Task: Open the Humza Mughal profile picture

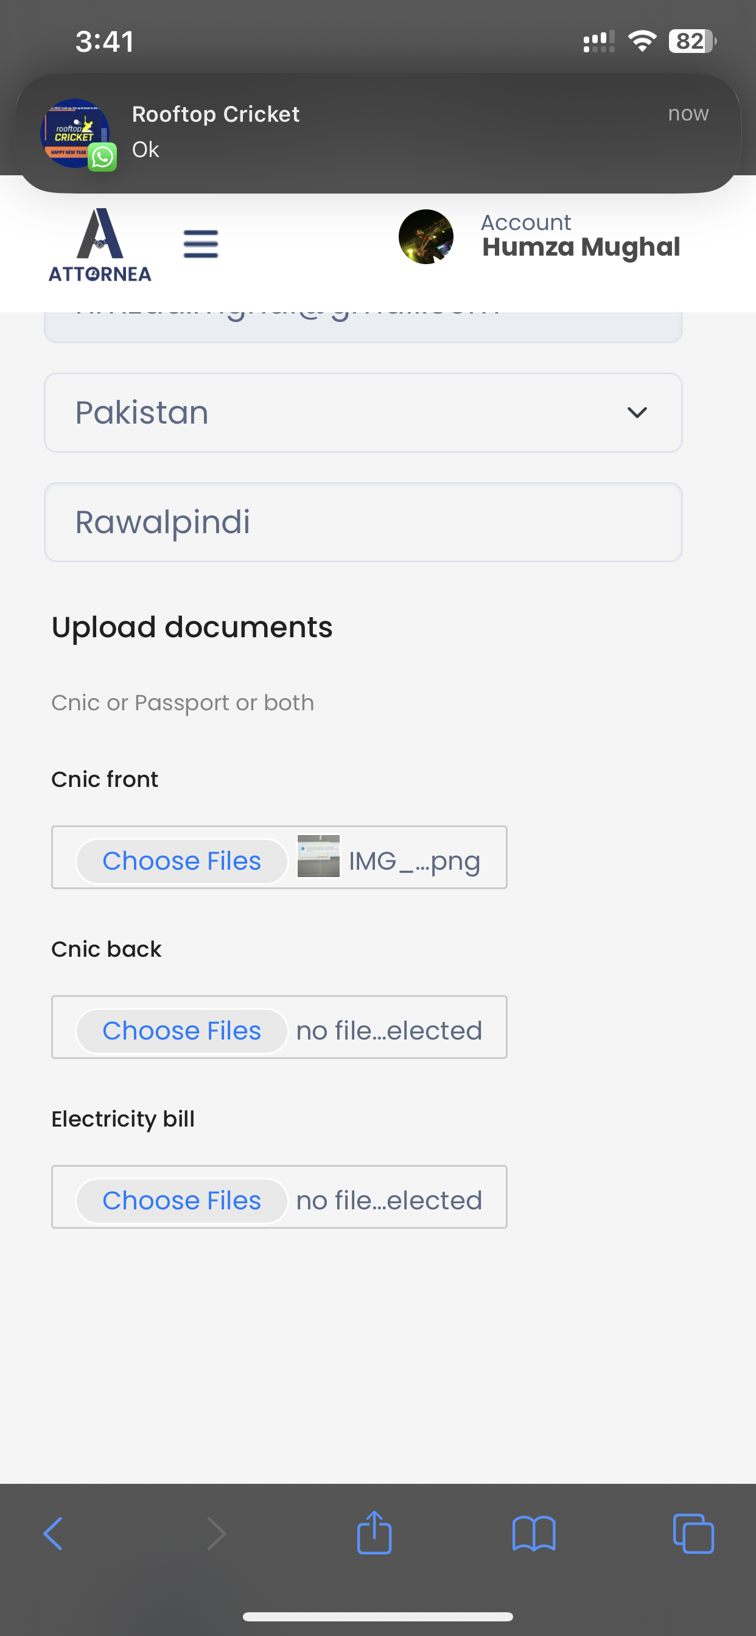Action: point(425,237)
